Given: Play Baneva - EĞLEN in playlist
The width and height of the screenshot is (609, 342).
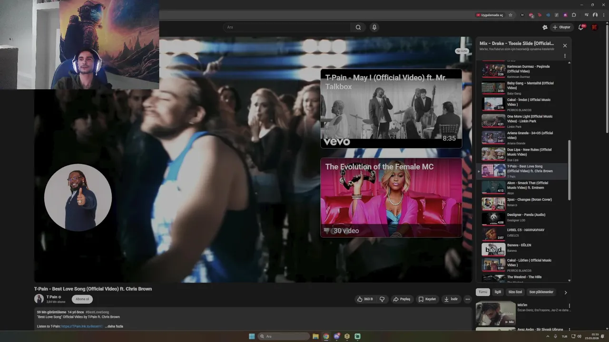Looking at the screenshot, I should (x=522, y=249).
